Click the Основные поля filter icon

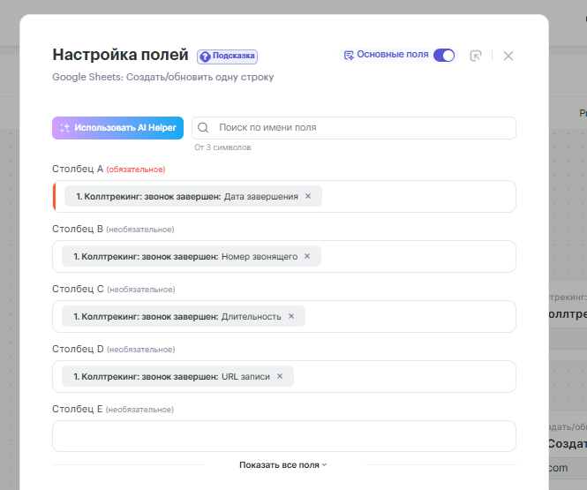tap(349, 55)
